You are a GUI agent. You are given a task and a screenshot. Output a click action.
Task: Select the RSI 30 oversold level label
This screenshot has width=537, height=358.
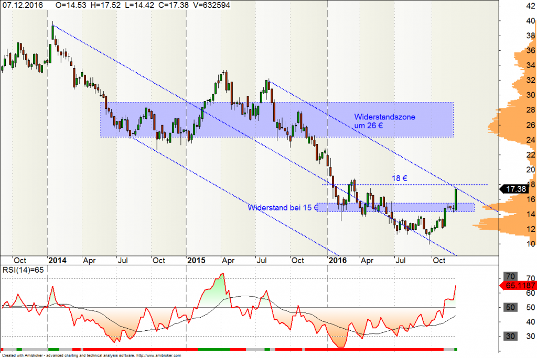[x=509, y=336]
